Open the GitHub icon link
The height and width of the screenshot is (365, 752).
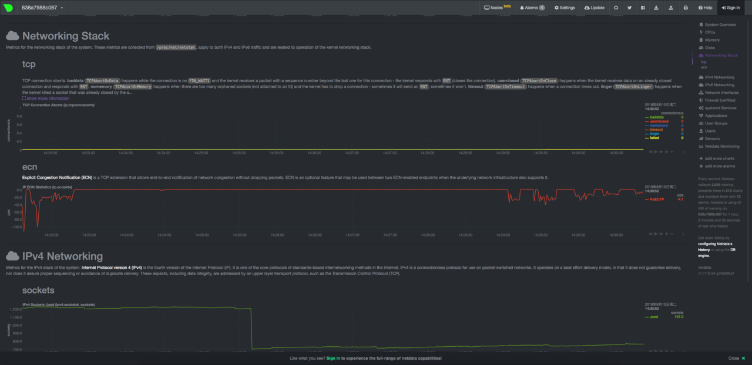pyautogui.click(x=616, y=8)
